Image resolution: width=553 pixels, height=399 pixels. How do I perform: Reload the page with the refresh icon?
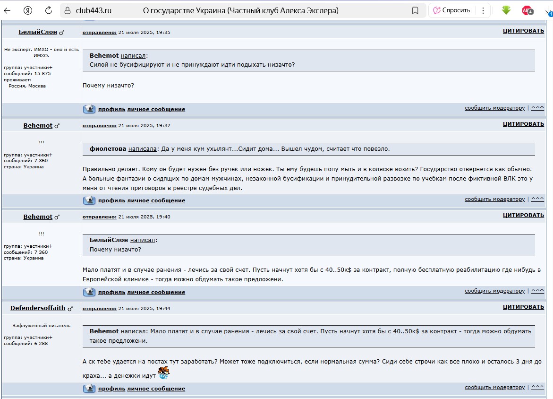click(49, 10)
